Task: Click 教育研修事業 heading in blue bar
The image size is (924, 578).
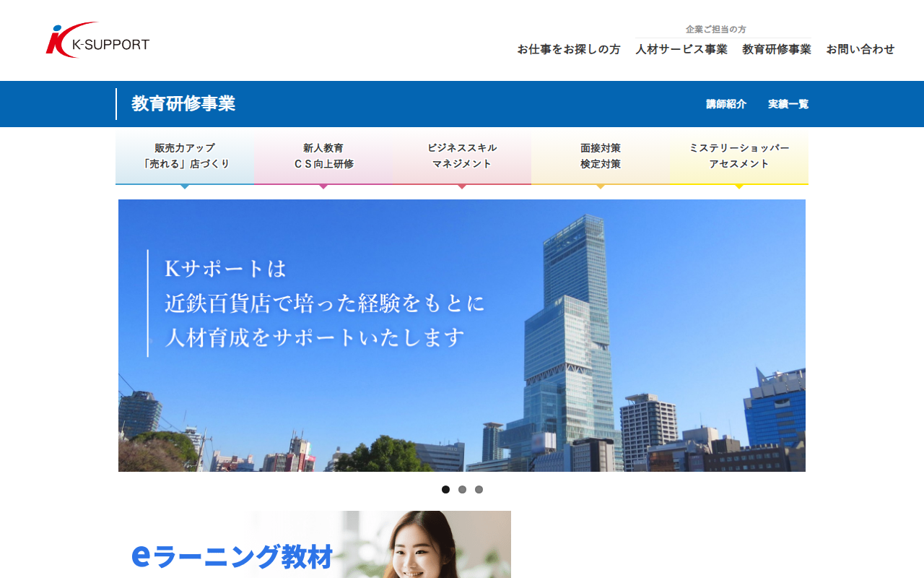Action: pos(183,103)
